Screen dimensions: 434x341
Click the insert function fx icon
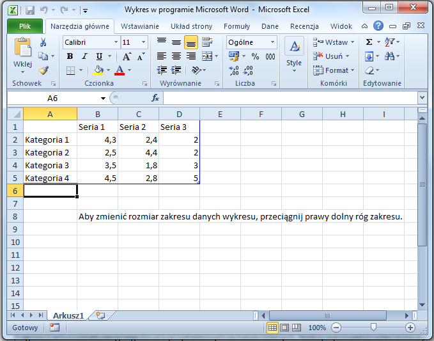click(x=155, y=98)
